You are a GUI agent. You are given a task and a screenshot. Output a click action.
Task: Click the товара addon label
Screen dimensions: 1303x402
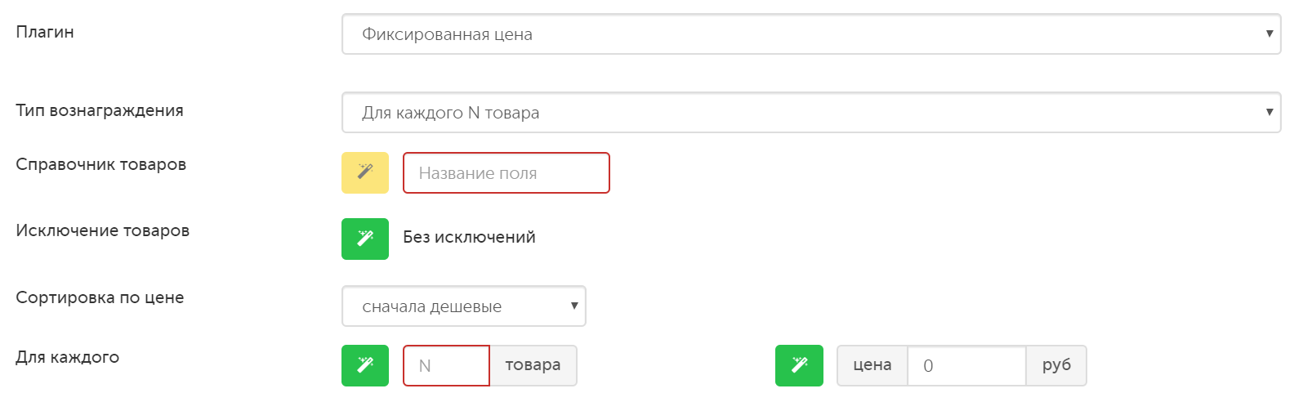click(533, 365)
